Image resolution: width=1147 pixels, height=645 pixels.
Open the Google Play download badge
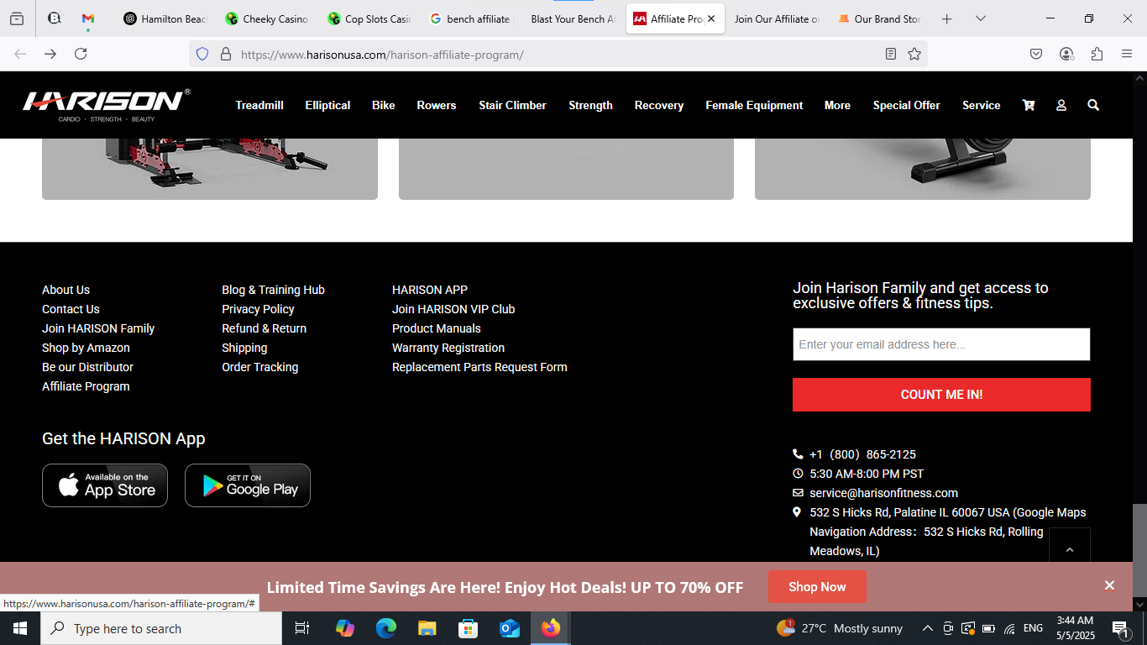[x=248, y=485]
